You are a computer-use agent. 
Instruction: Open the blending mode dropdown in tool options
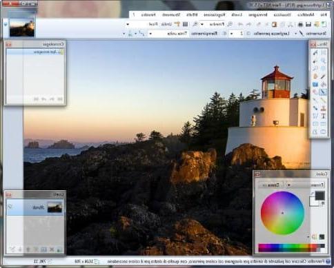[x=127, y=34]
